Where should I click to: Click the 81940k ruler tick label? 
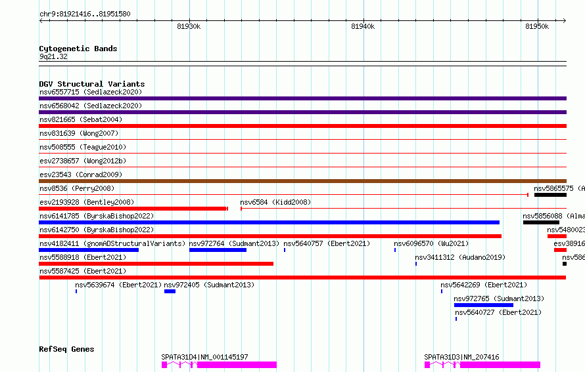pyautogui.click(x=363, y=26)
